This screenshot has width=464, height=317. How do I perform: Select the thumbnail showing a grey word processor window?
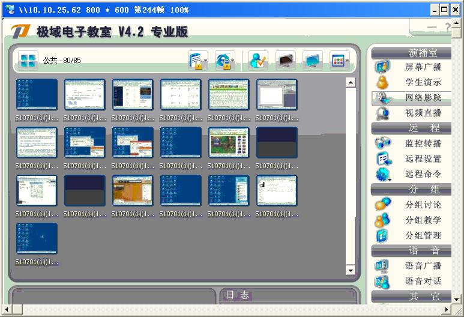(x=277, y=94)
